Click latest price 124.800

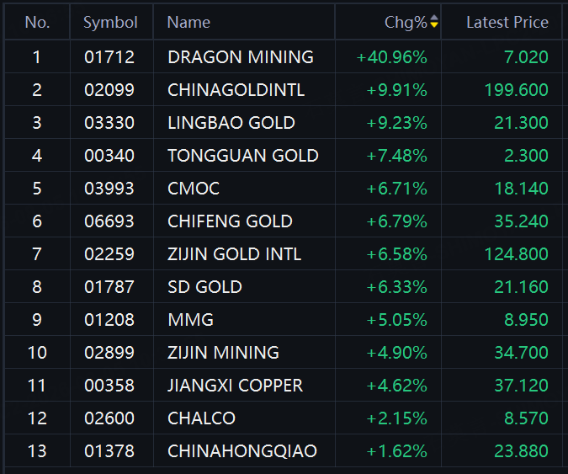point(517,254)
